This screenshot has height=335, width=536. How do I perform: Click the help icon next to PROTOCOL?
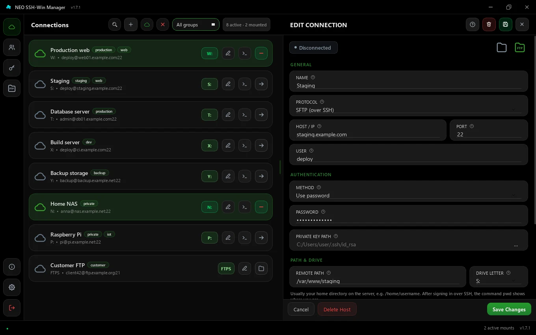point(322,102)
